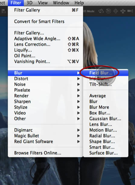Screen dimensions: 135x185
Task: Open the Help menu
Action: pos(79,3)
